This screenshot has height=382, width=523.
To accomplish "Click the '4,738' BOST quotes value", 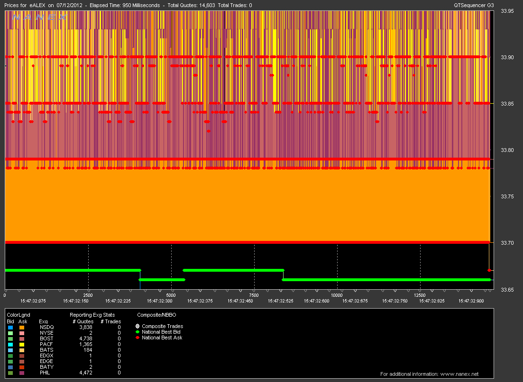I will tap(86, 339).
